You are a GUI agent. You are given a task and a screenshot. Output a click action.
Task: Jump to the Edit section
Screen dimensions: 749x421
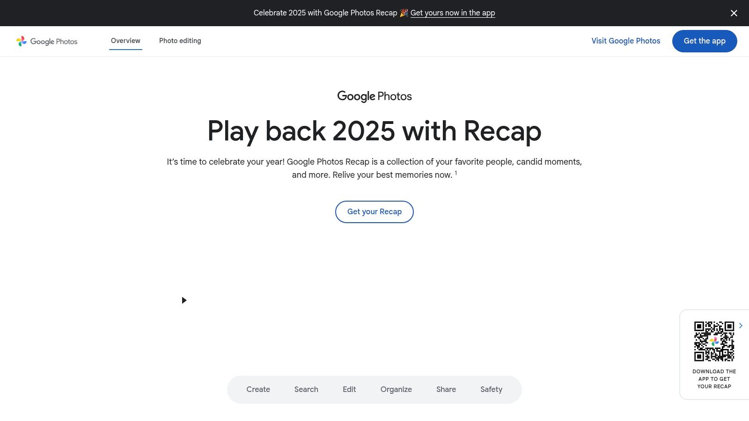349,389
